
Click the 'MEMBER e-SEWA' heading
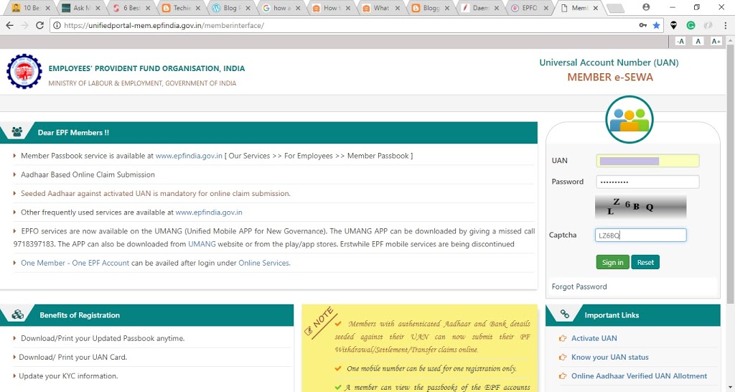(x=610, y=77)
